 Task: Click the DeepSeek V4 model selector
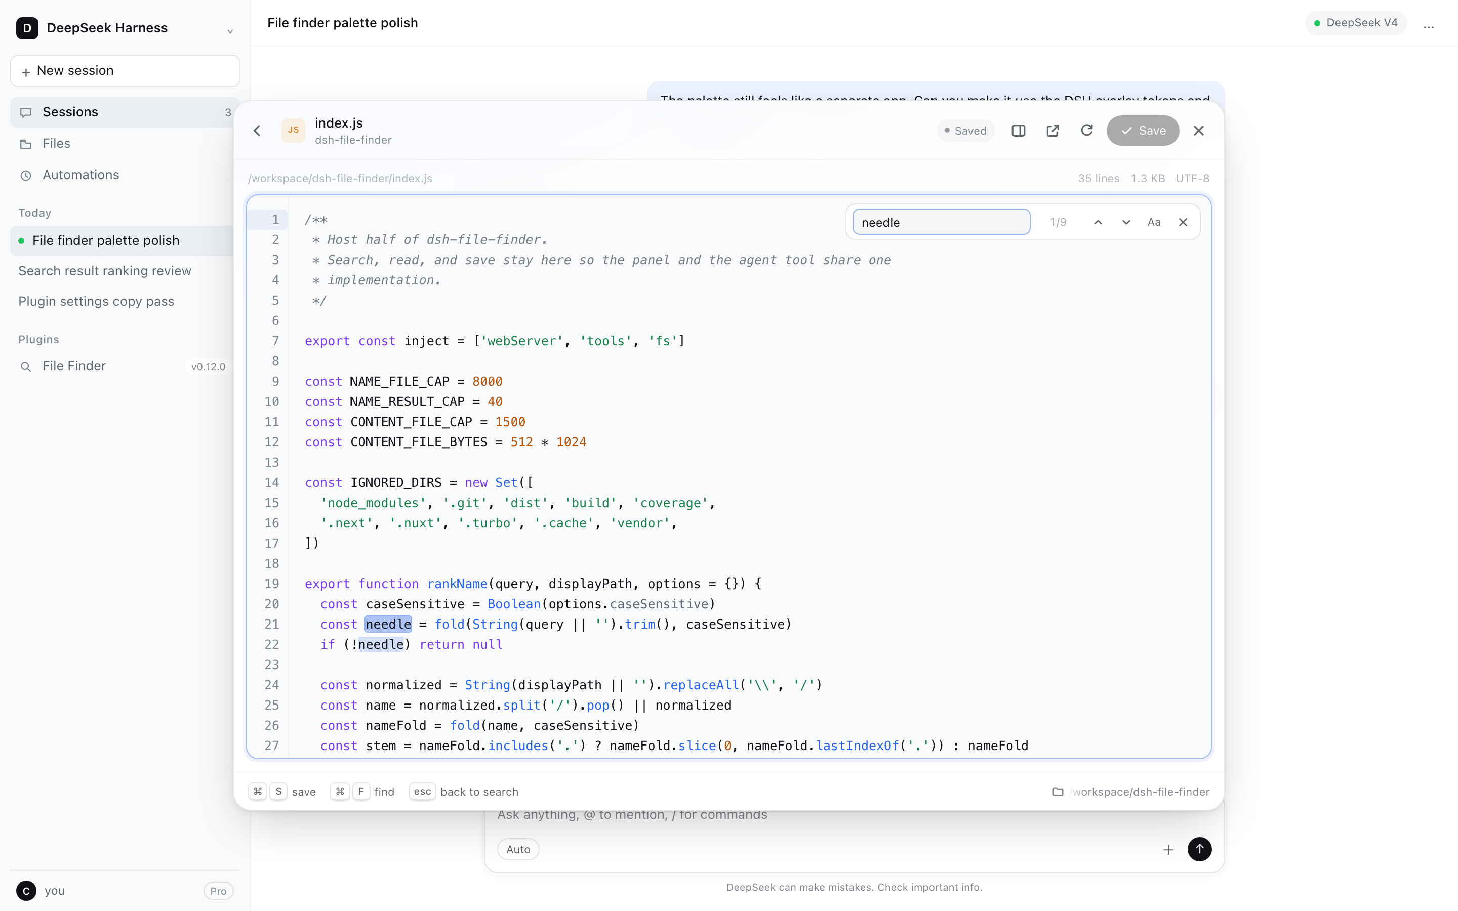[1356, 23]
